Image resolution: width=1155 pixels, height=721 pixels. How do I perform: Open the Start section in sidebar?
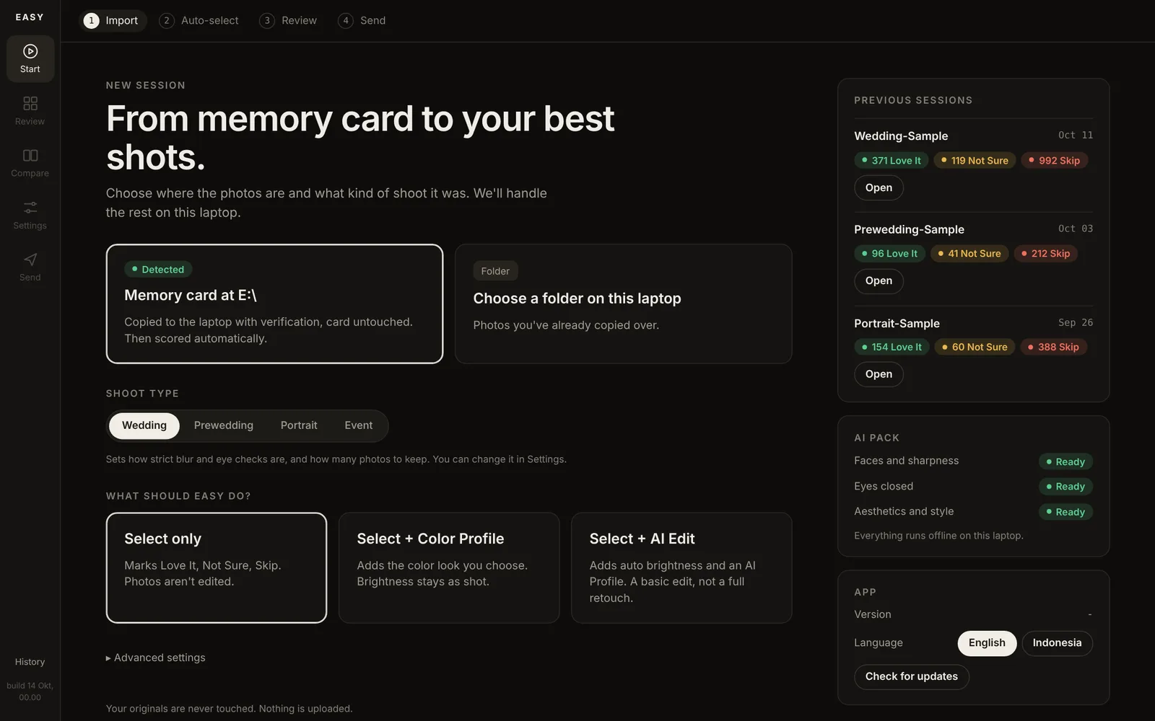pyautogui.click(x=30, y=58)
